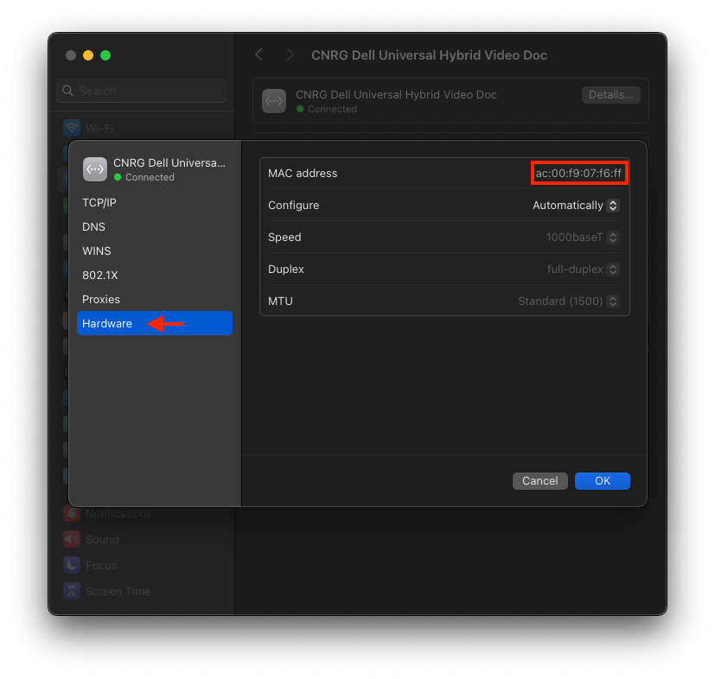Click the Cancel button
Image resolution: width=715 pixels, height=679 pixels.
point(539,481)
